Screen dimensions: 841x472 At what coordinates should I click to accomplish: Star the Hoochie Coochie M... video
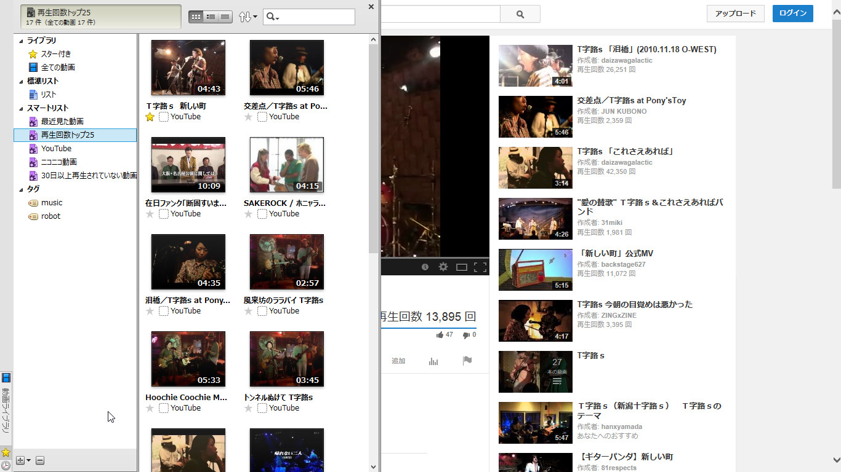[150, 408]
